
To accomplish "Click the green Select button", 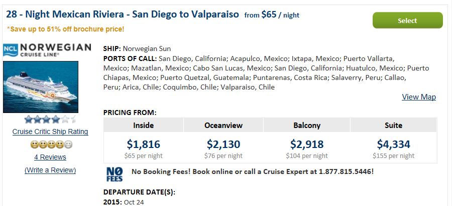I will coord(408,20).
